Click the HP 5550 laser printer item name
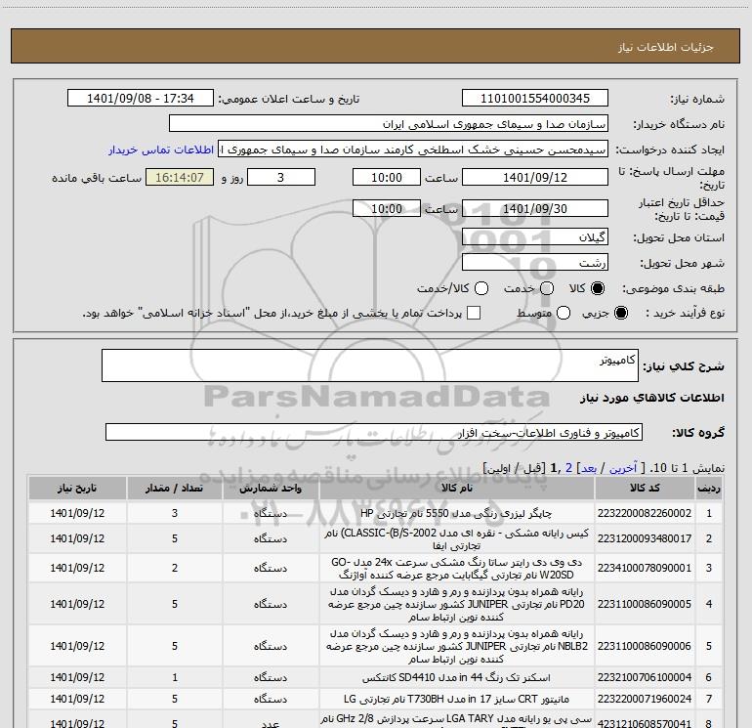The height and width of the screenshot is (728, 752). click(456, 513)
